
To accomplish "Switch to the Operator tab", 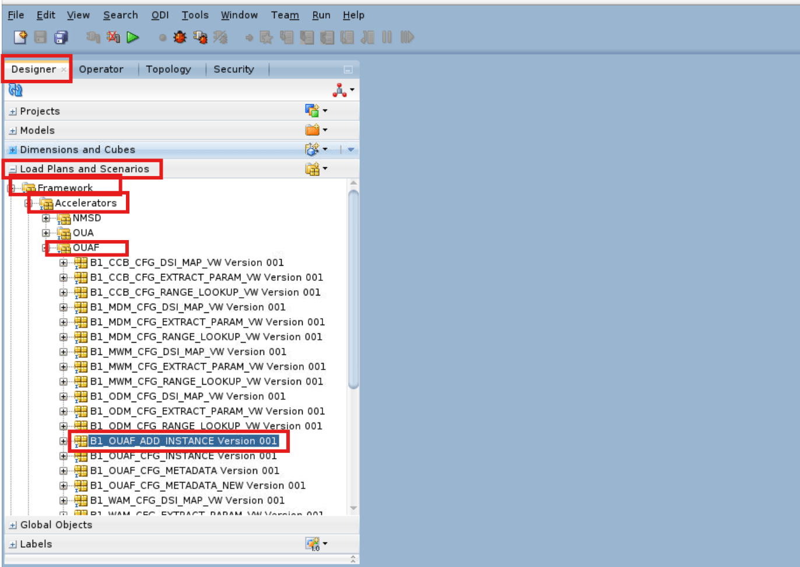I will [x=100, y=69].
